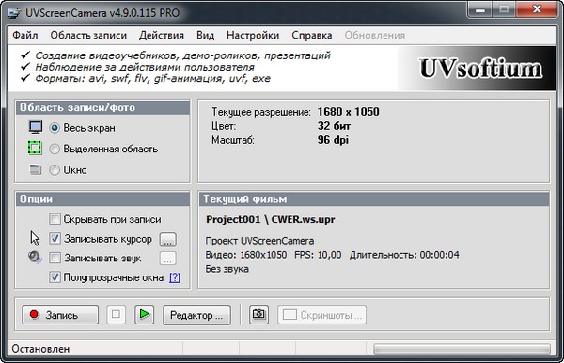This screenshot has width=564, height=363.
Task: Click the Длительность: 00:00:04 text
Action: click(x=404, y=255)
